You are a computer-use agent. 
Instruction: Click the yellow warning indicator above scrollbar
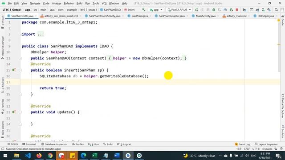pyautogui.click(x=279, y=20)
